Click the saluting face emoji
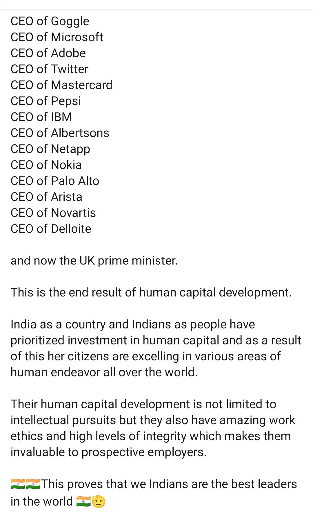Image resolution: width=313 pixels, height=525 pixels. click(99, 501)
